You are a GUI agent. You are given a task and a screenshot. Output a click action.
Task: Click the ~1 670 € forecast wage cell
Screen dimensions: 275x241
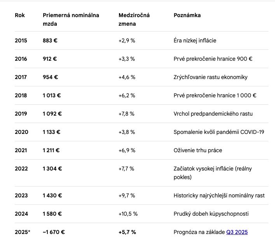(54, 232)
